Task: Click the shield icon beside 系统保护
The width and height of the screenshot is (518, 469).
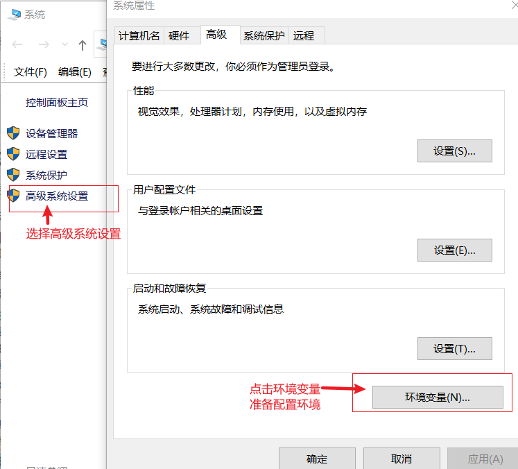Action: (13, 175)
